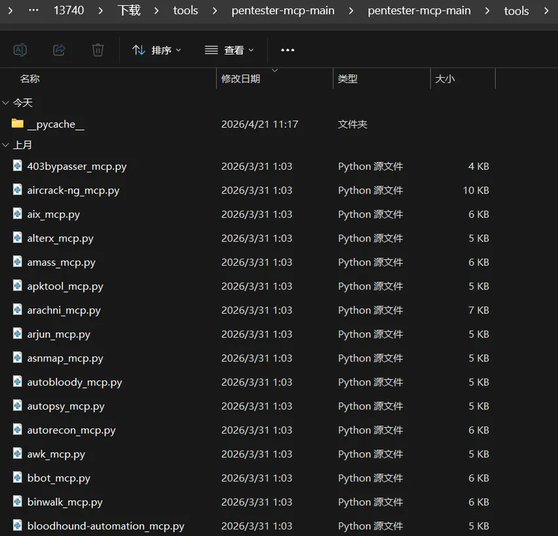Select the file name autopsy_mcp.py
The width and height of the screenshot is (558, 536).
[x=66, y=406]
